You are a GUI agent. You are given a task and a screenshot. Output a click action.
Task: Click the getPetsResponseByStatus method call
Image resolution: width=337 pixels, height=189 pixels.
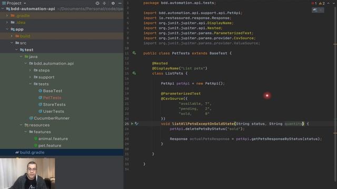(276, 139)
